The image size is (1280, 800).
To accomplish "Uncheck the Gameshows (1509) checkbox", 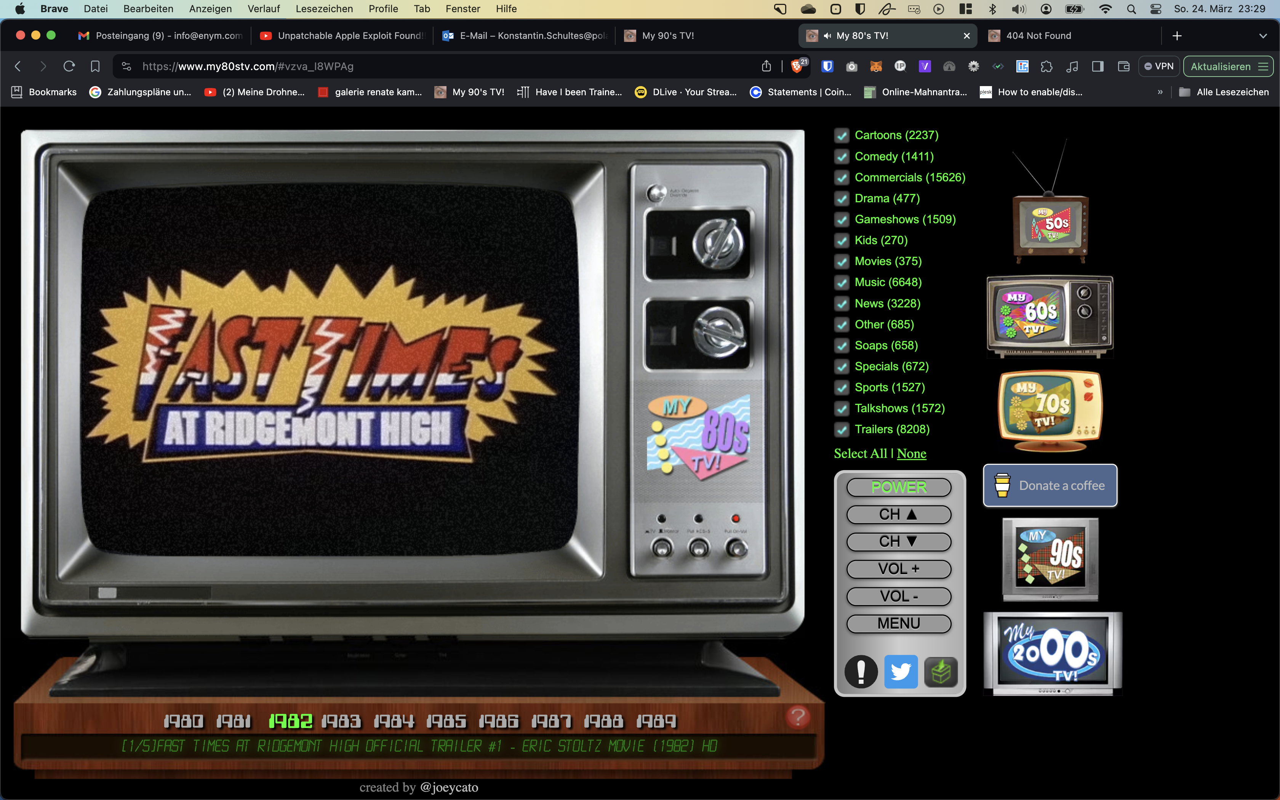I will point(842,219).
